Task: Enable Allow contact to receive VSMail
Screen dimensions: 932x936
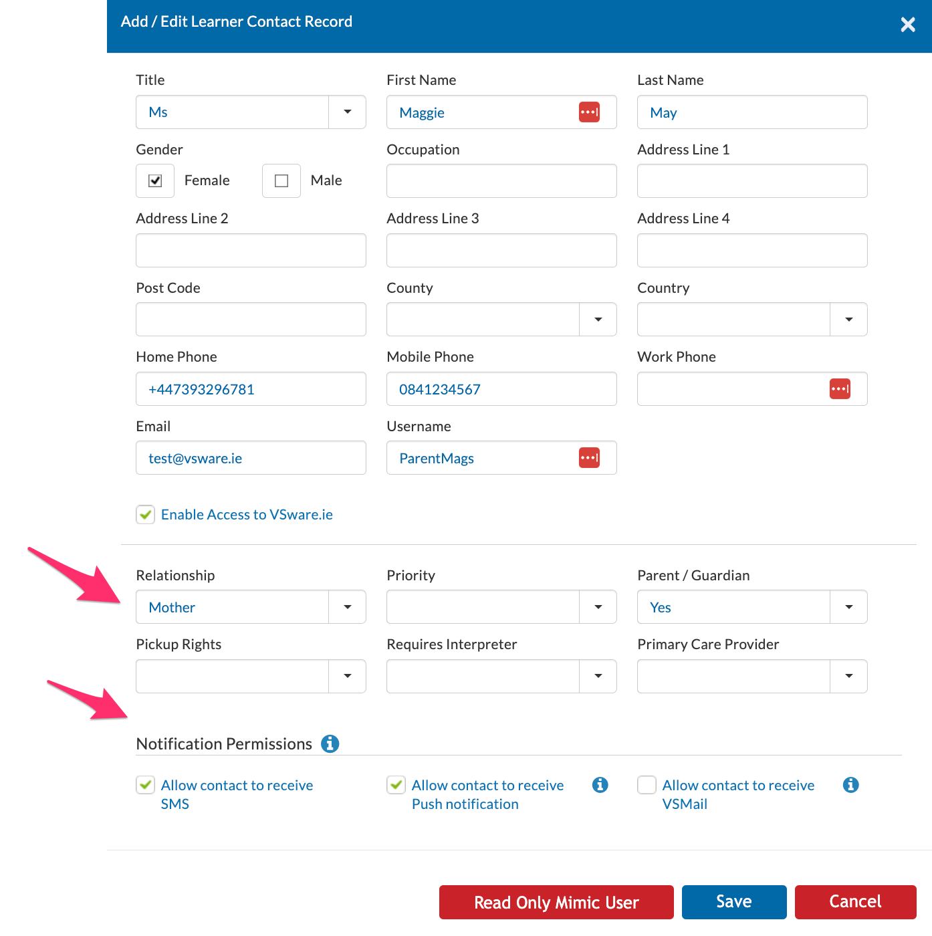Action: (647, 785)
